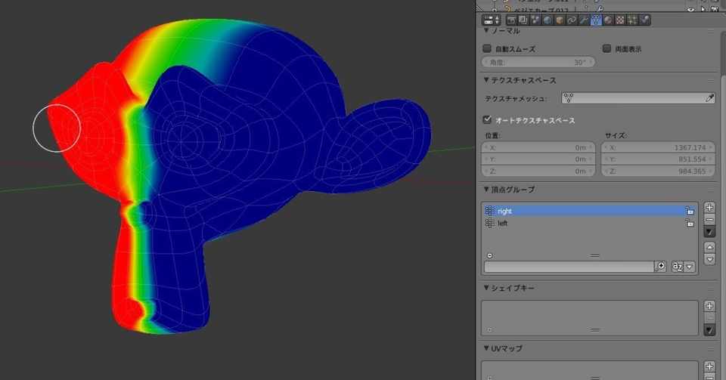The width and height of the screenshot is (726, 380).
Task: Add a new UV map with plus button
Action: coord(709,366)
